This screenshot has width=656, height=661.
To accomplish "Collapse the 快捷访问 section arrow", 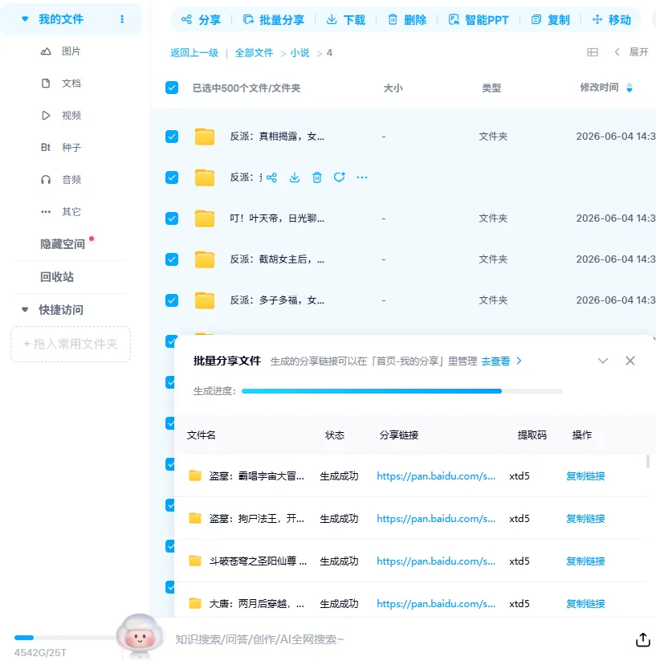I will 25,310.
